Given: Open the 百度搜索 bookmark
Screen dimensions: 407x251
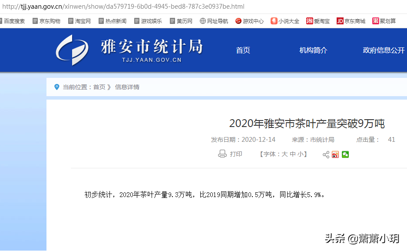Looking at the screenshot, I should coord(12,21).
